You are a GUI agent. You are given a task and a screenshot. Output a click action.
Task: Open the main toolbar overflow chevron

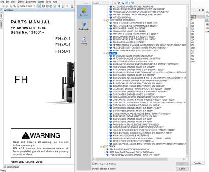pyautogui.click(x=63, y=6)
